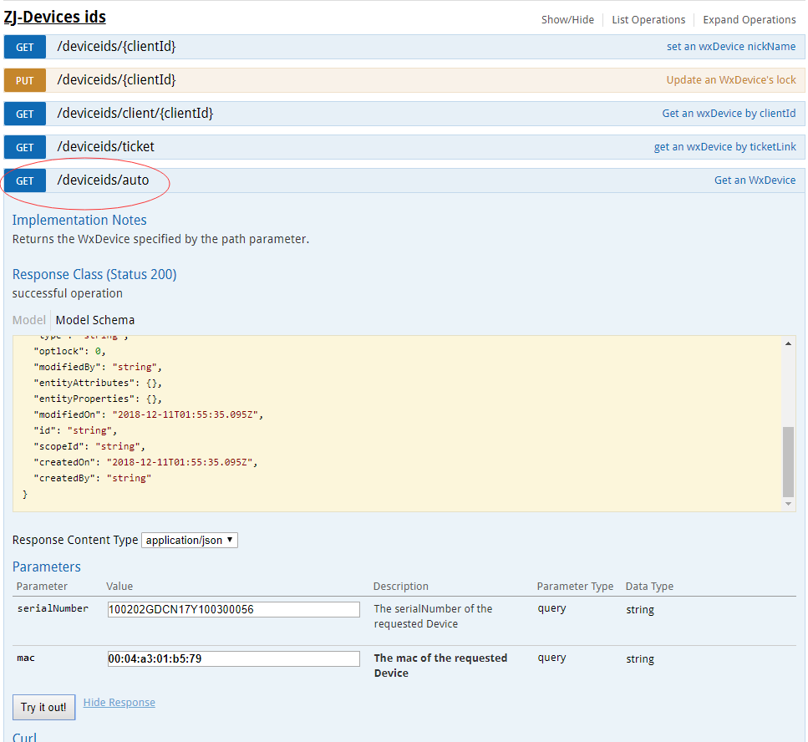808x742 pixels.
Task: Click List Operations link
Action: click(648, 20)
